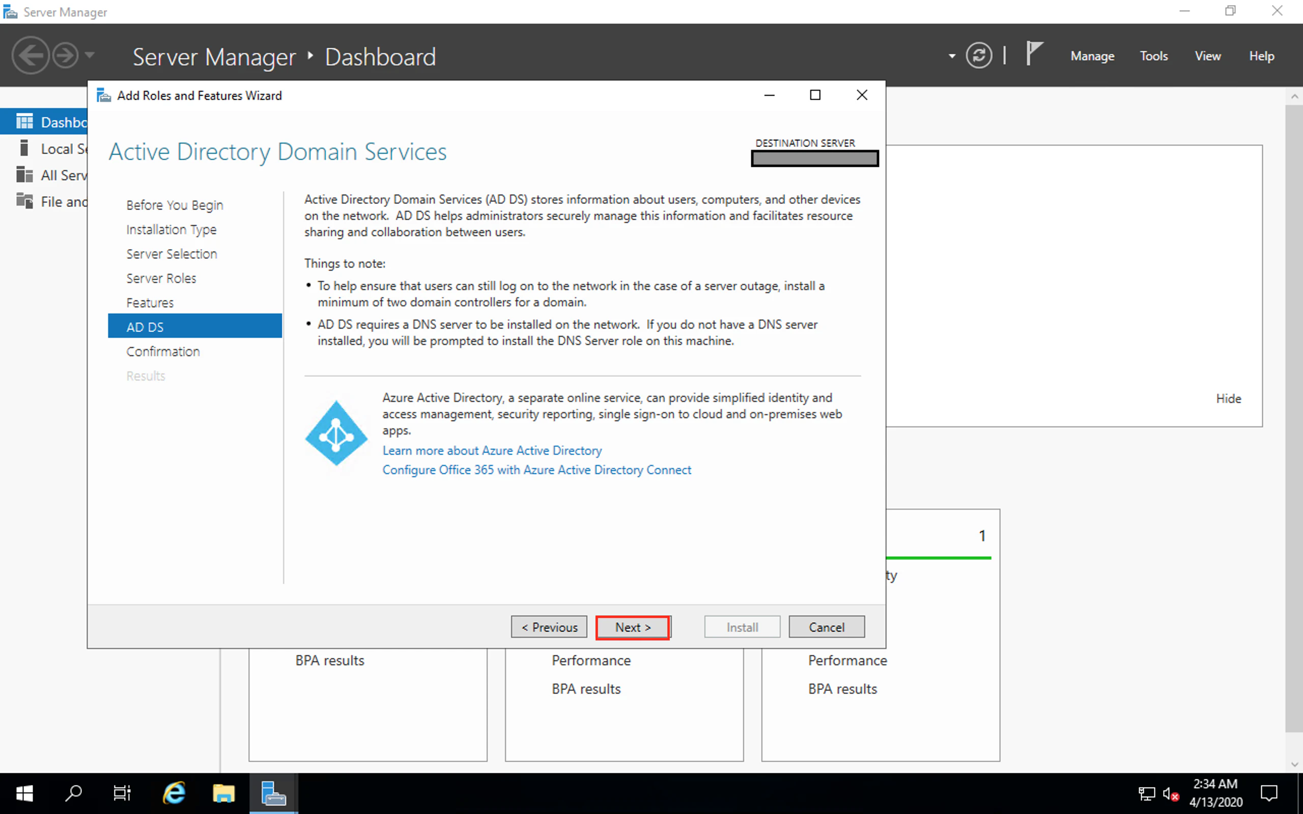Click the Cancel button in wizard
This screenshot has width=1303, height=814.
827,627
